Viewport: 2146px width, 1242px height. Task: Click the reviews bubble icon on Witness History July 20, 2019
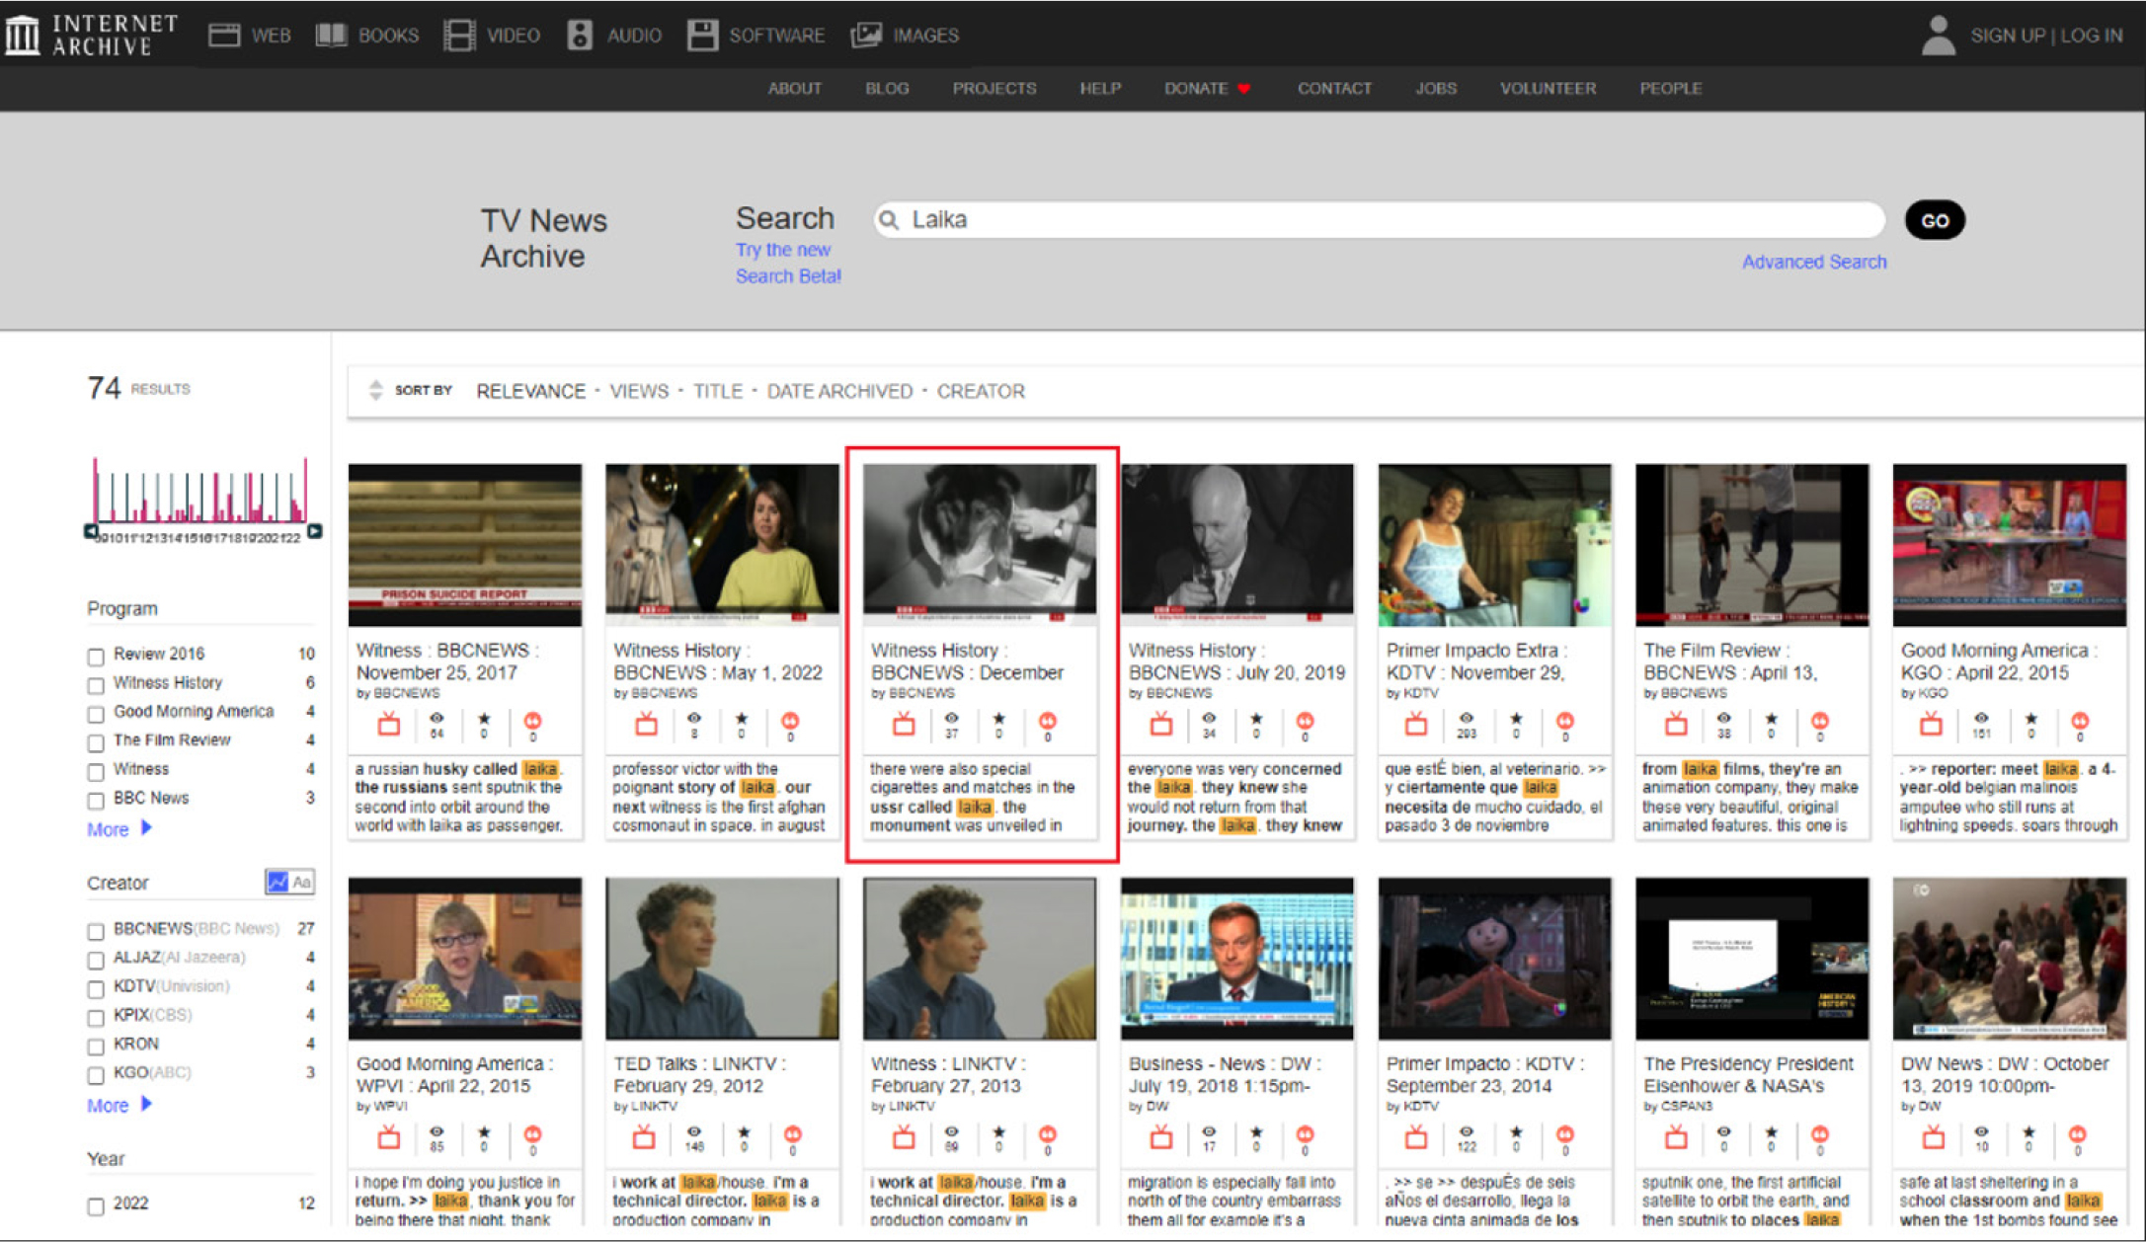pos(1305,721)
